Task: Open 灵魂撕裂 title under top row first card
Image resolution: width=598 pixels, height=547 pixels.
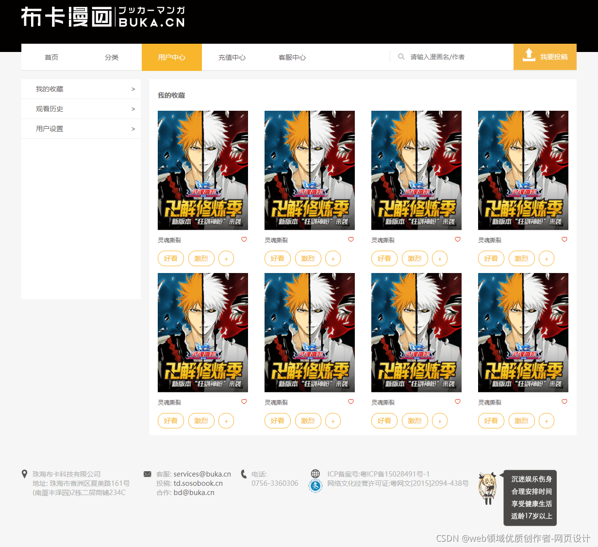Action: point(169,240)
